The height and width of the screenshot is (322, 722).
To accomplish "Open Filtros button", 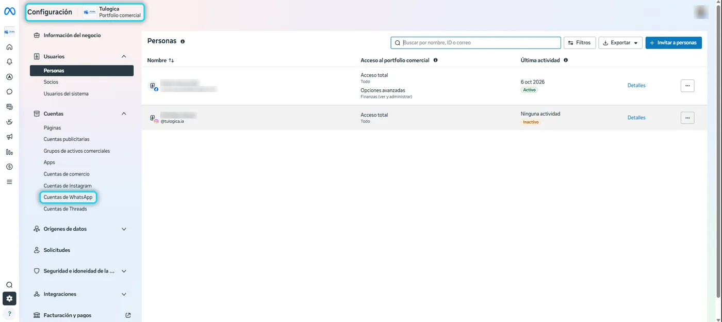I will (x=580, y=43).
